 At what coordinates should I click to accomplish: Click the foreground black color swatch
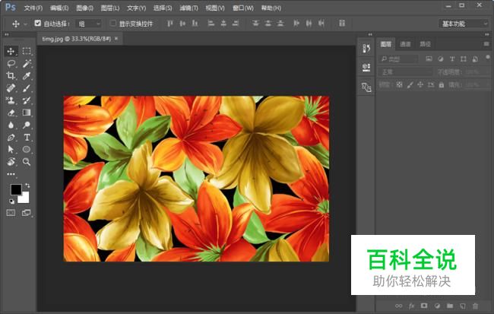[15, 189]
